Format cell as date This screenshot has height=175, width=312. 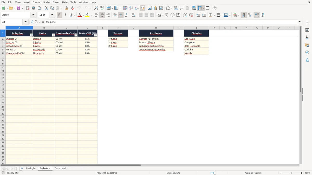click(178, 15)
